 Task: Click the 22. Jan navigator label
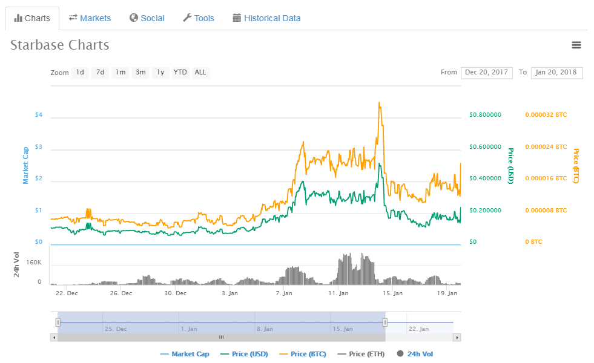[x=418, y=329]
